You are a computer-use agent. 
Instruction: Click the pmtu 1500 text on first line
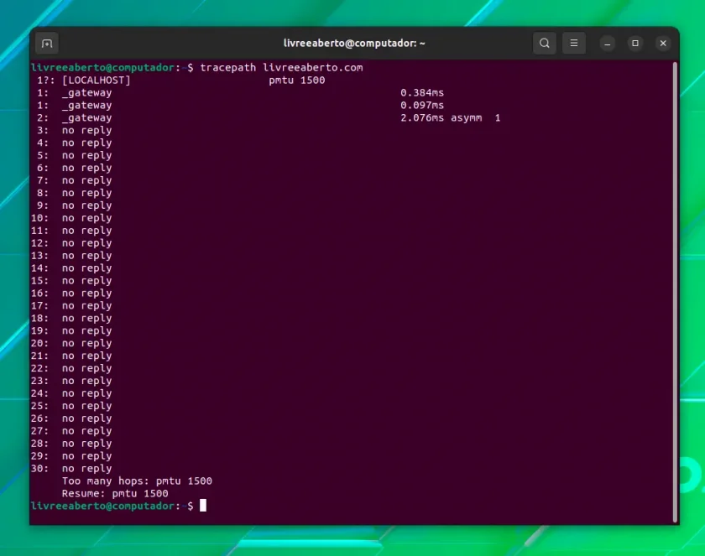click(x=297, y=81)
